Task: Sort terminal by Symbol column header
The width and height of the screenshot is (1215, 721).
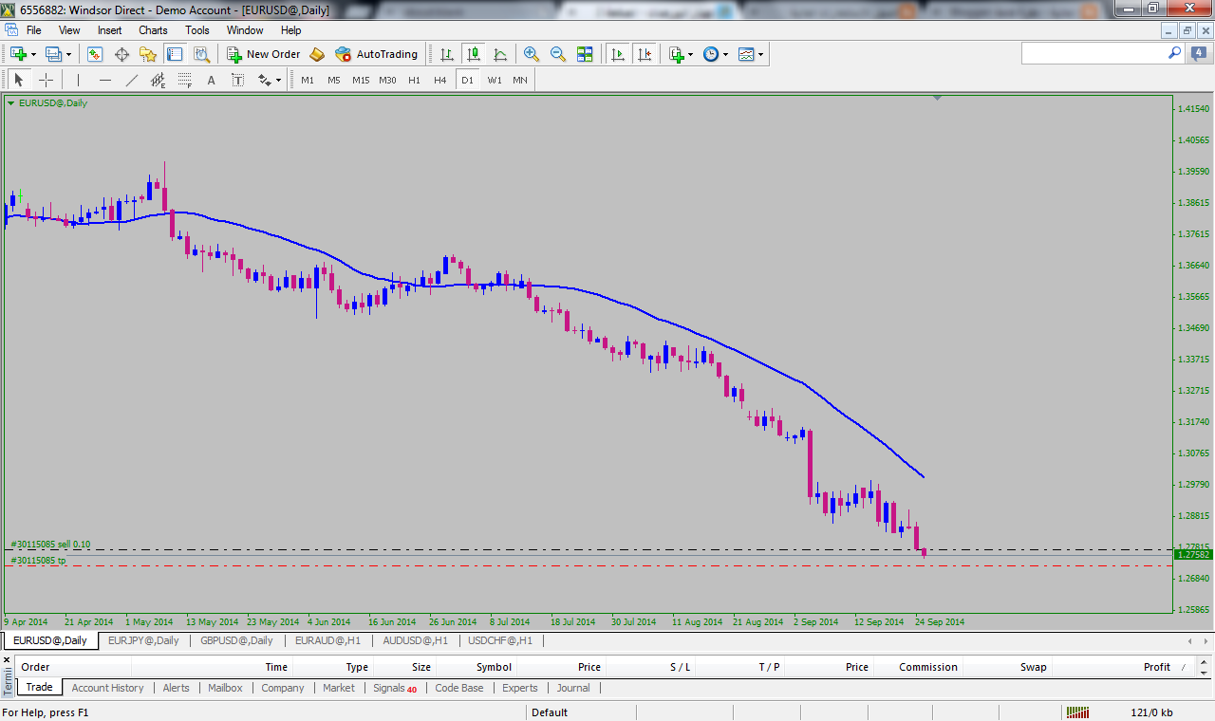Action: [494, 667]
